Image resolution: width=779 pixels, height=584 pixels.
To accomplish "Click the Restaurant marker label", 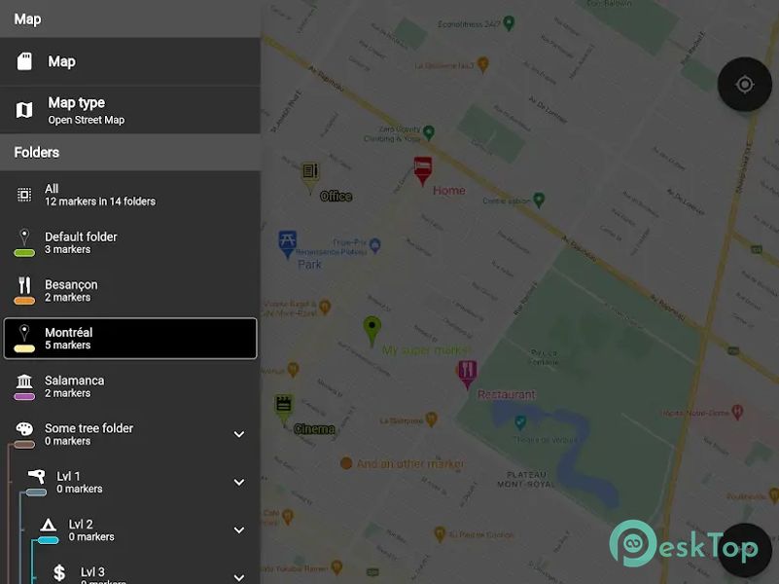I will tap(507, 394).
